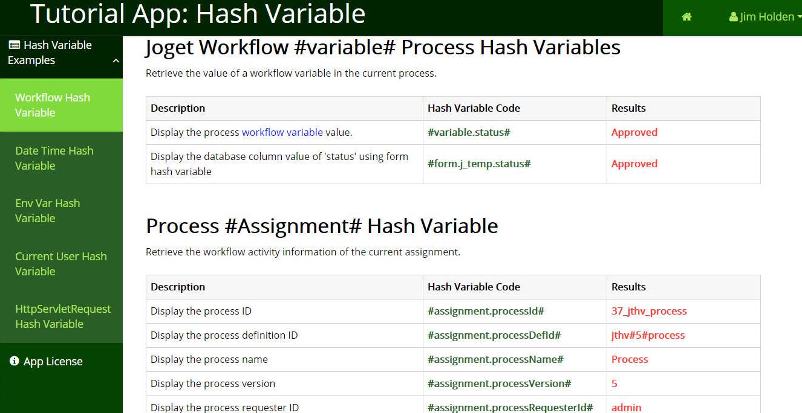Click the info icon beside App License
The height and width of the screenshot is (413, 802).
click(15, 361)
